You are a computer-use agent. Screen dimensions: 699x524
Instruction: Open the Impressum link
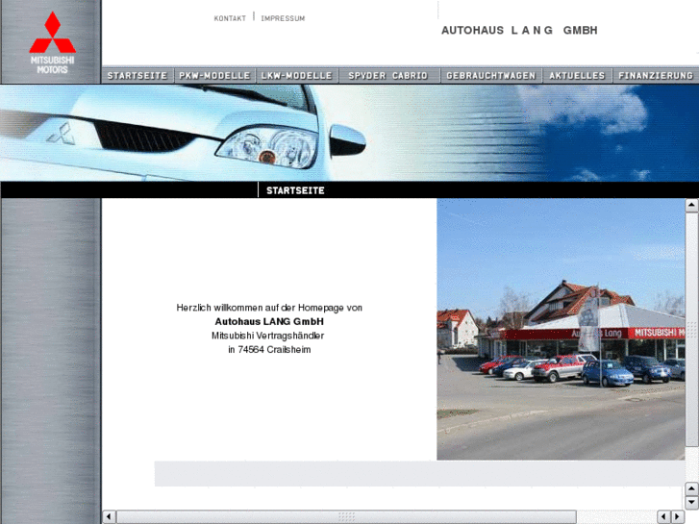283,18
